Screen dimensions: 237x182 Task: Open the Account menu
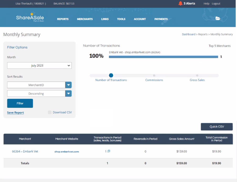(140, 19)
